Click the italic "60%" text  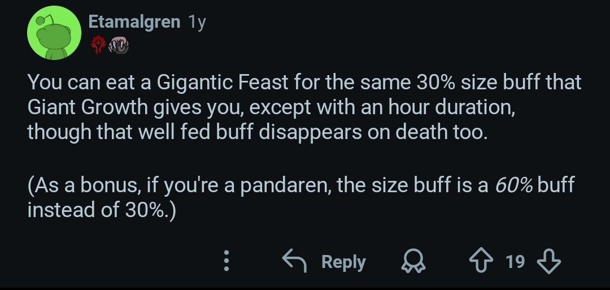click(513, 185)
